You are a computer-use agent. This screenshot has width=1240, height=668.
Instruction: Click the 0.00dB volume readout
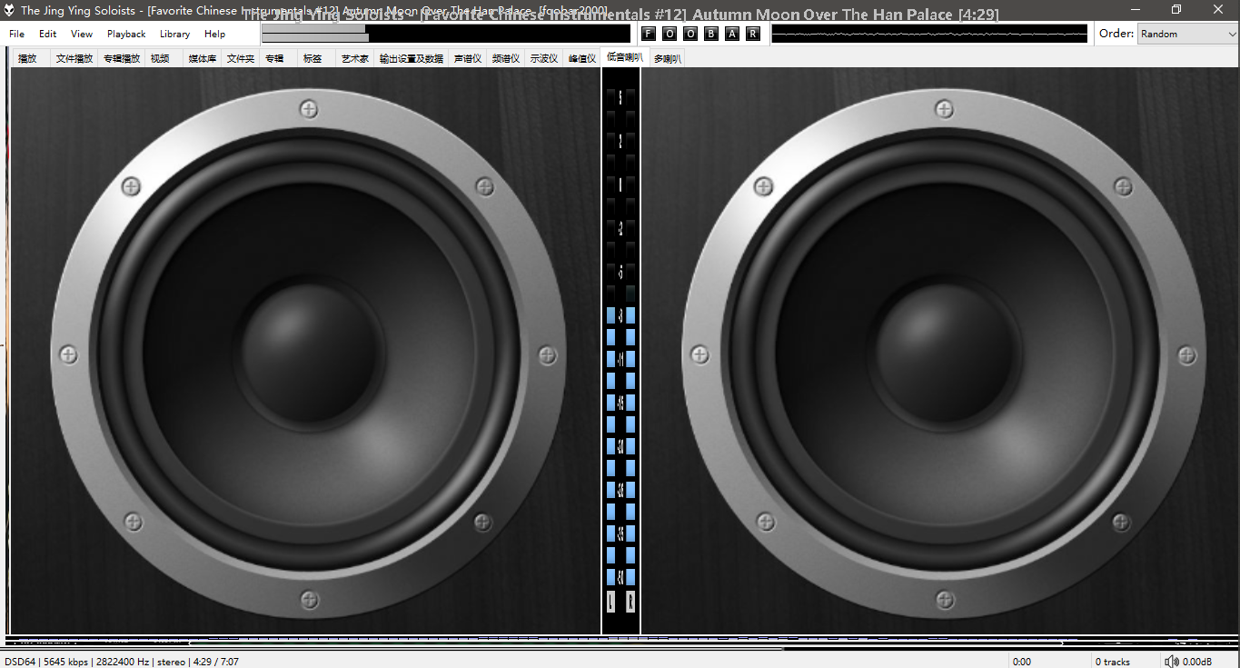pyautogui.click(x=1197, y=662)
